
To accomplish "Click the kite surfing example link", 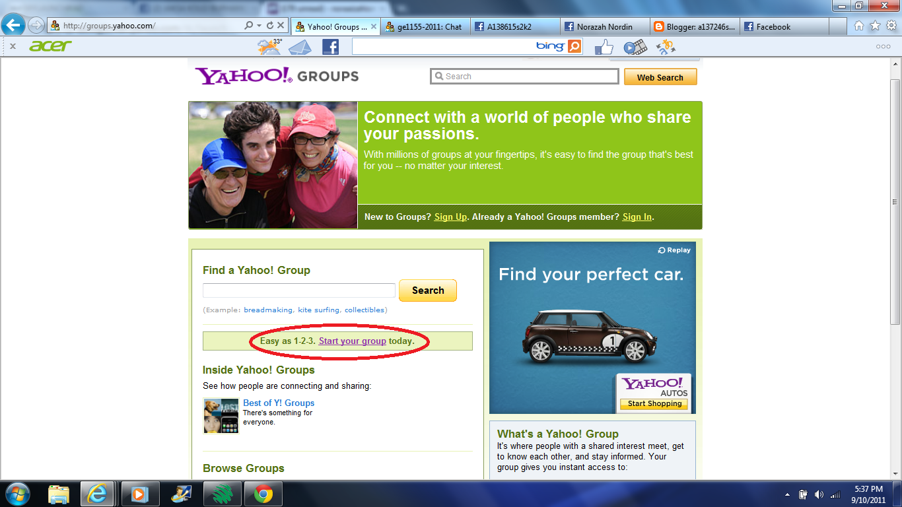I will pos(319,310).
